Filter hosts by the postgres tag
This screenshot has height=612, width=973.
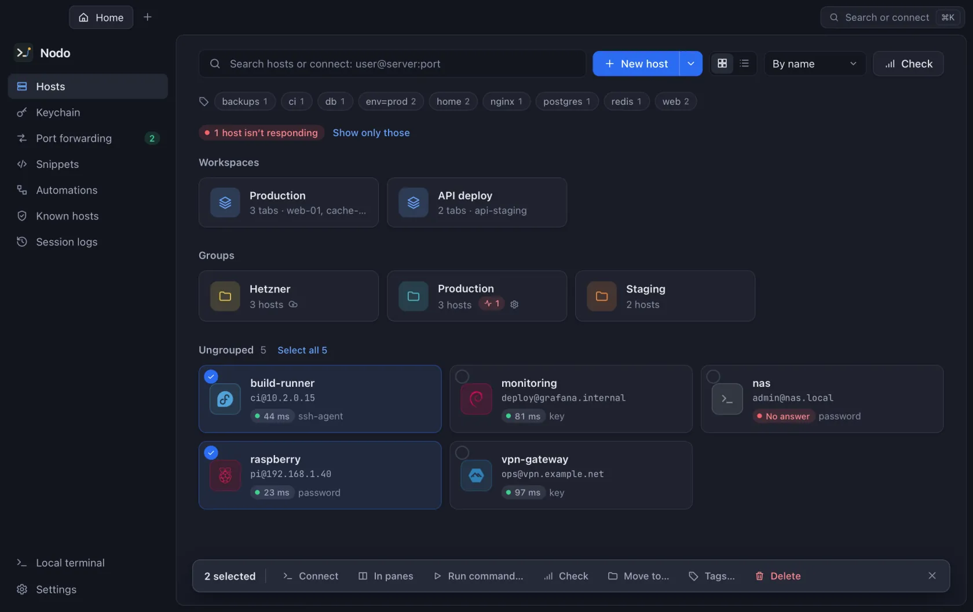point(567,101)
